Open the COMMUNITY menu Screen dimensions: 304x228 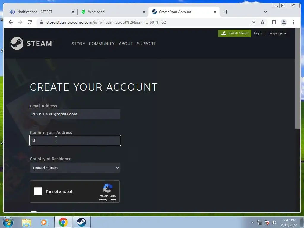(x=102, y=44)
